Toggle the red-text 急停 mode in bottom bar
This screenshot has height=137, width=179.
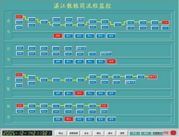point(157,133)
